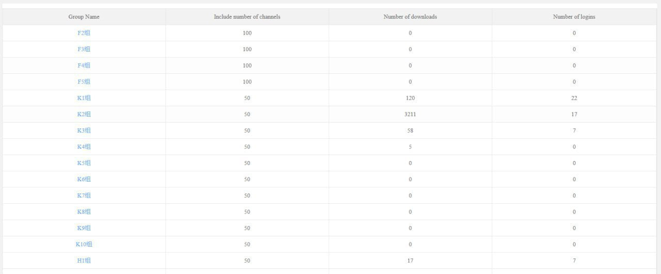Click the F4组 group name
The height and width of the screenshot is (274, 661).
click(84, 66)
